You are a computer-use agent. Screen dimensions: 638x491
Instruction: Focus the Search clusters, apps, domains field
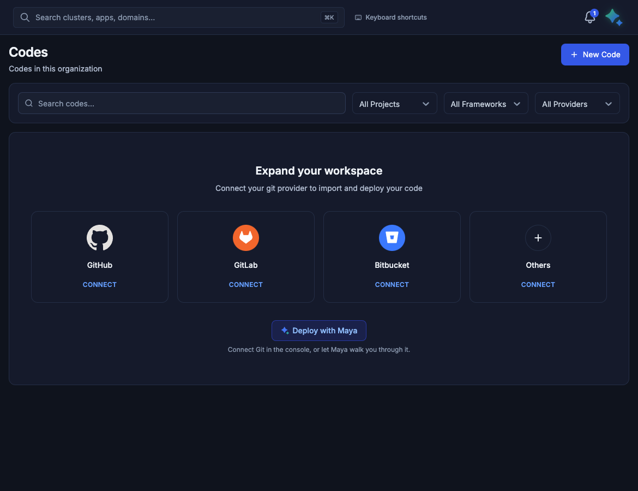coord(179,17)
